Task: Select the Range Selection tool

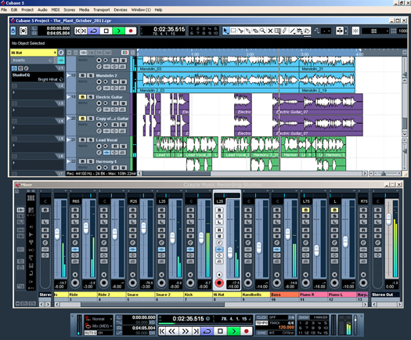Action: [x=233, y=31]
